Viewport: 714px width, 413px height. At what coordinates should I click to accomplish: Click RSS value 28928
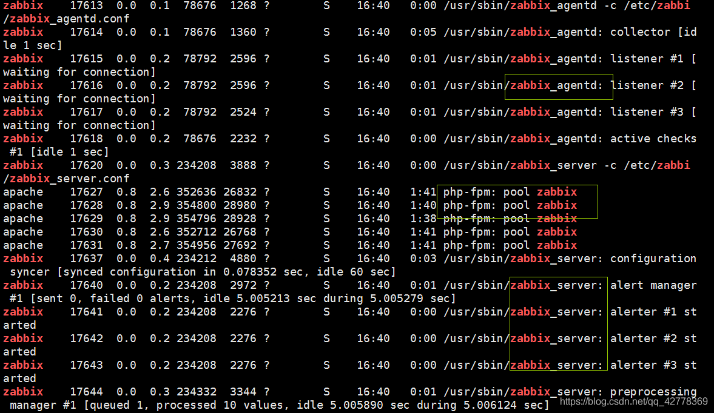click(x=240, y=219)
